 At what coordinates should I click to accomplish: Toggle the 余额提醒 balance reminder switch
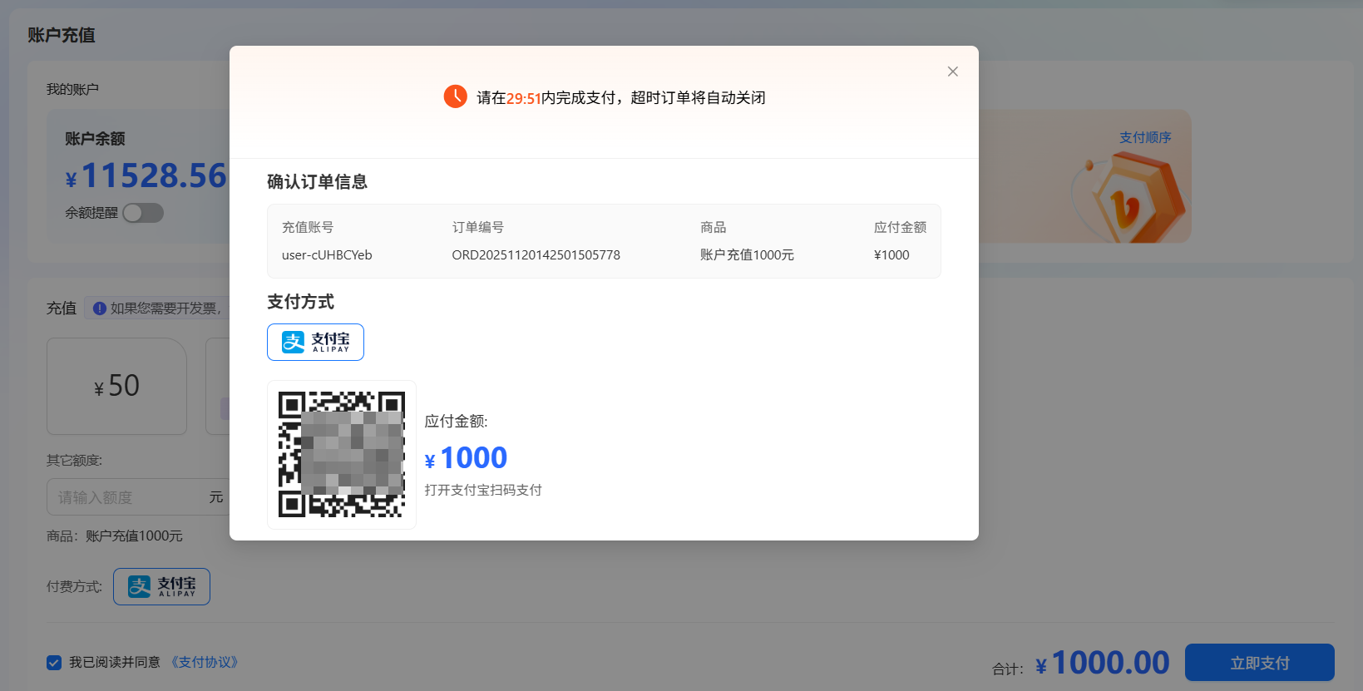click(x=143, y=213)
